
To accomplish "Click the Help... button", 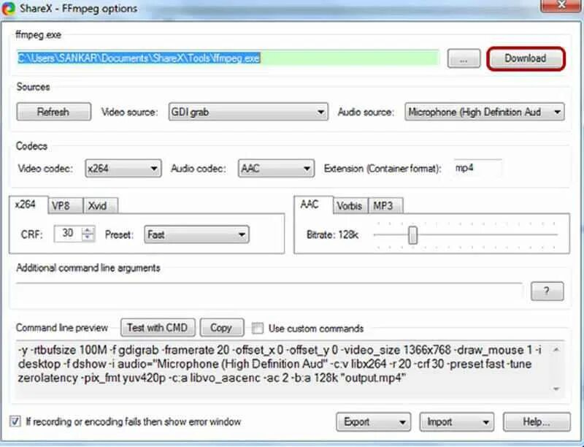I will 537,421.
